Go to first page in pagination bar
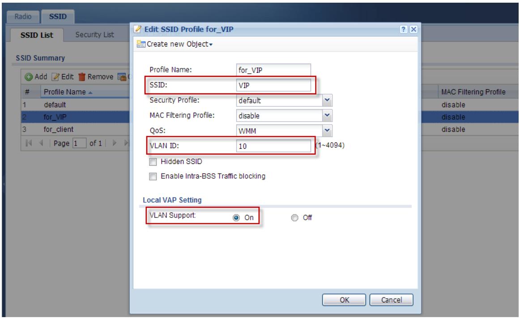The width and height of the screenshot is (520, 318). [29, 143]
